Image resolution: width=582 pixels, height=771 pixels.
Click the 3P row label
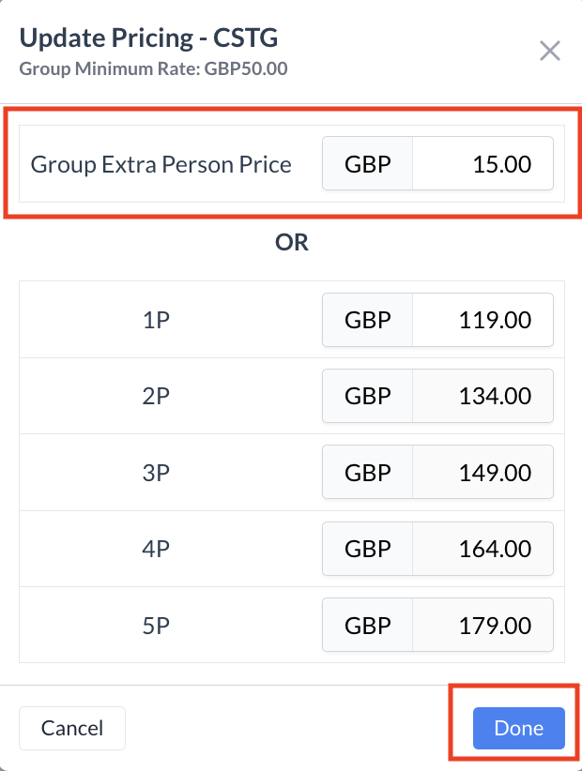point(156,473)
